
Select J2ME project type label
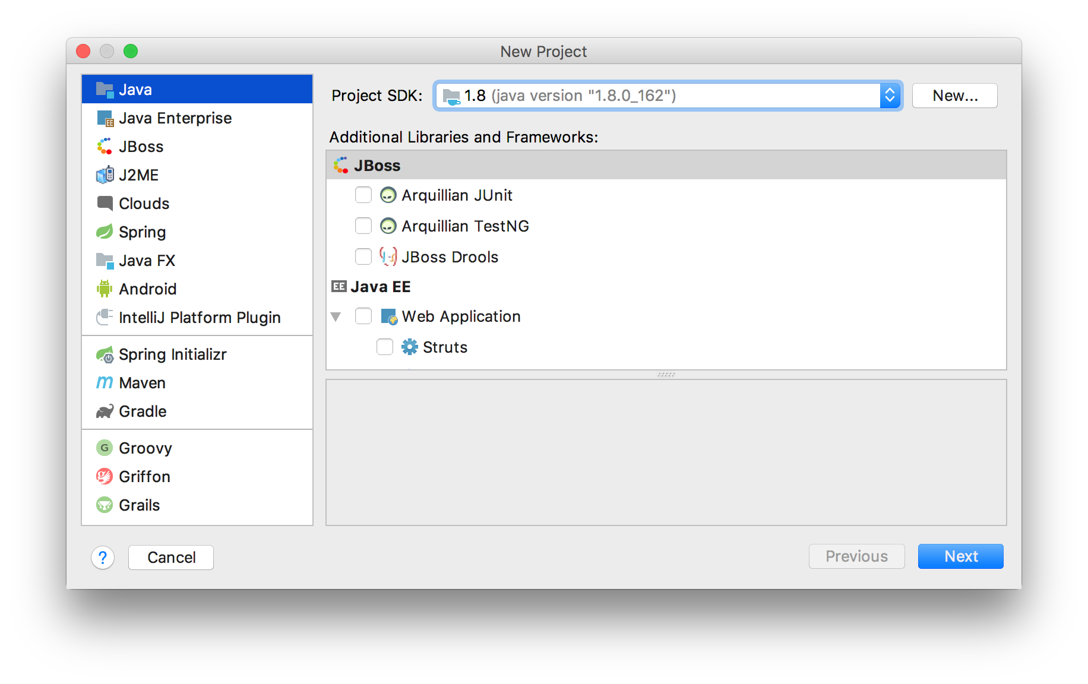[x=139, y=175]
